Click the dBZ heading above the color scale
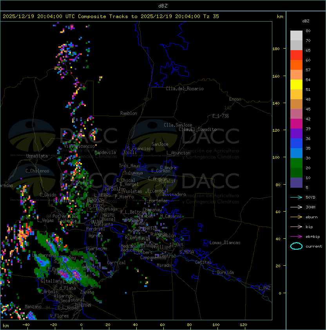The height and width of the screenshot is (330, 326). [306, 21]
